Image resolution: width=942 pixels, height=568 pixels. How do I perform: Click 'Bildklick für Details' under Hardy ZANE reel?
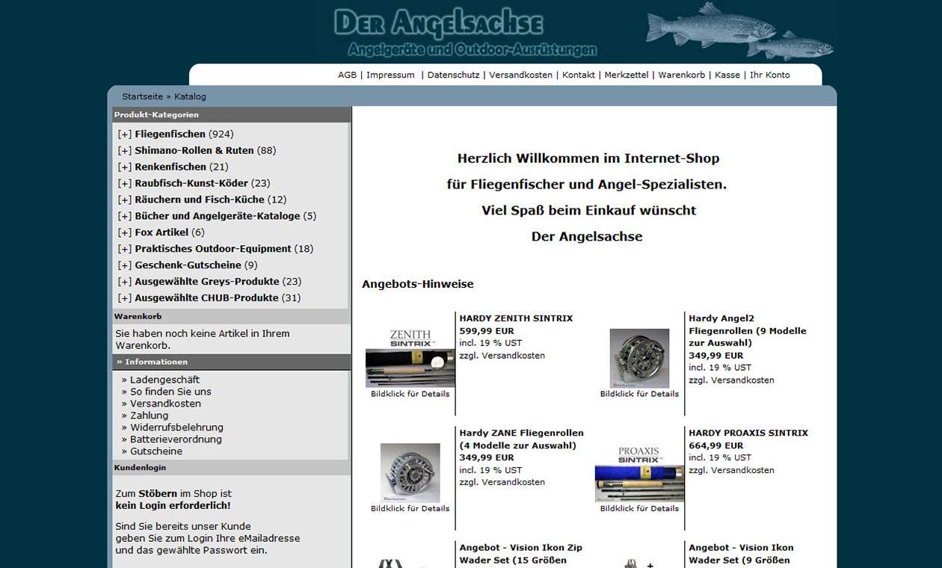pyautogui.click(x=410, y=509)
